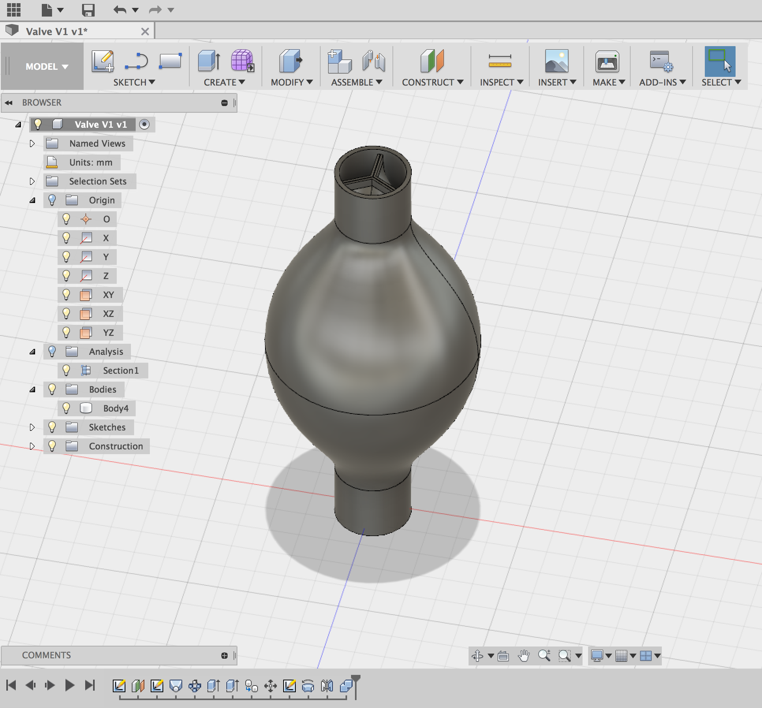Viewport: 762px width, 708px height.
Task: Select the Create Sketch tool
Action: click(x=103, y=61)
